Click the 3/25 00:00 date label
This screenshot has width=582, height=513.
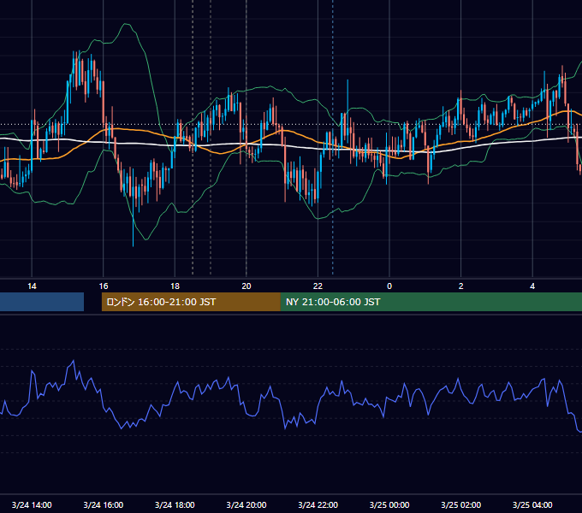[x=389, y=504]
